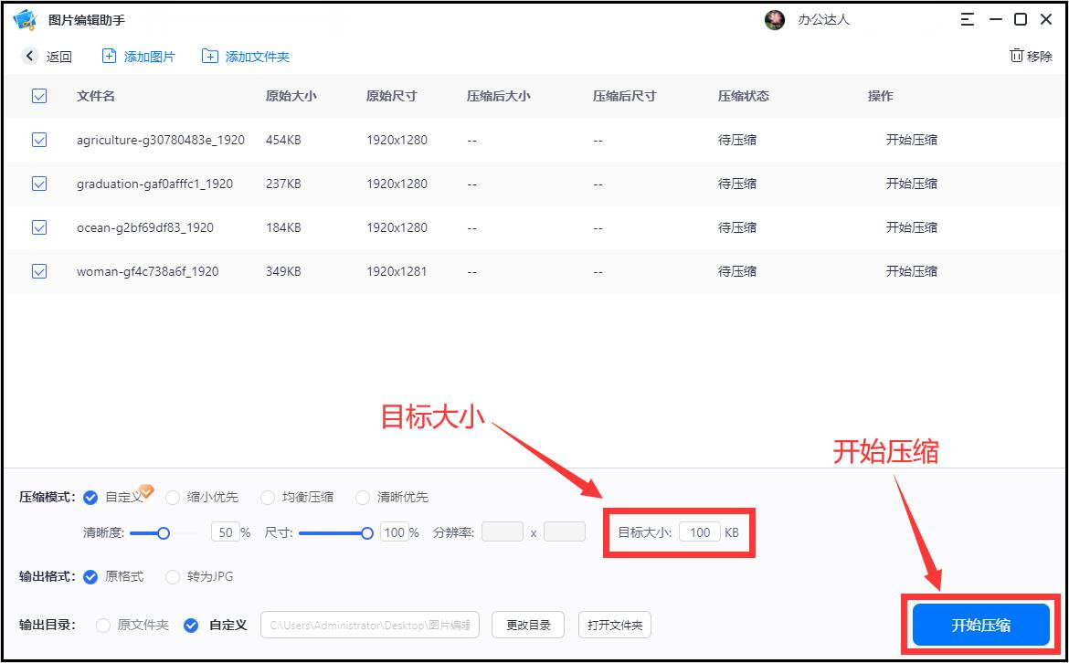
Task: Choose 转为JPG output format
Action: (174, 576)
